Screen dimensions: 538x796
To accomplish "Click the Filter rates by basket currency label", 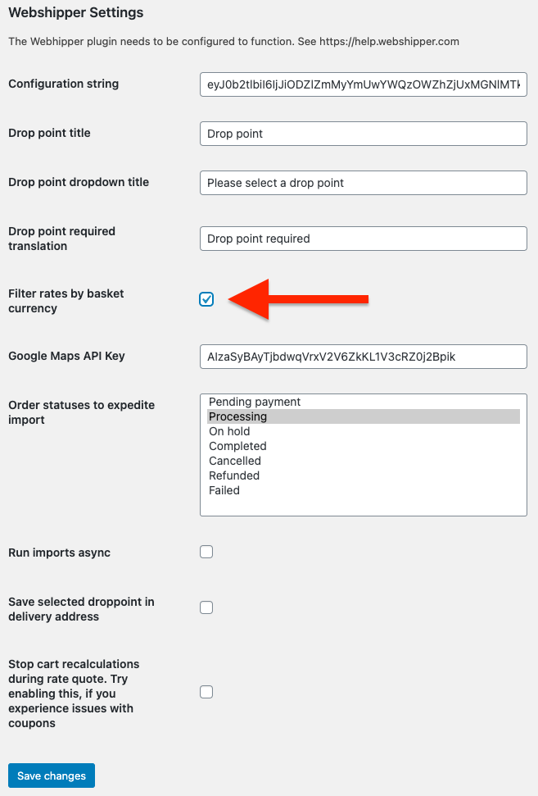I will [x=66, y=301].
